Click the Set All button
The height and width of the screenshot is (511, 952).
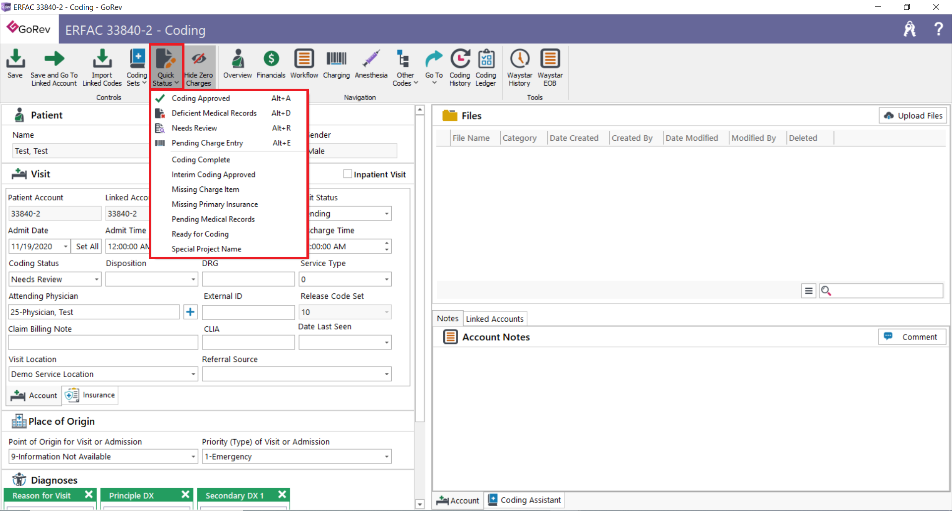click(87, 246)
